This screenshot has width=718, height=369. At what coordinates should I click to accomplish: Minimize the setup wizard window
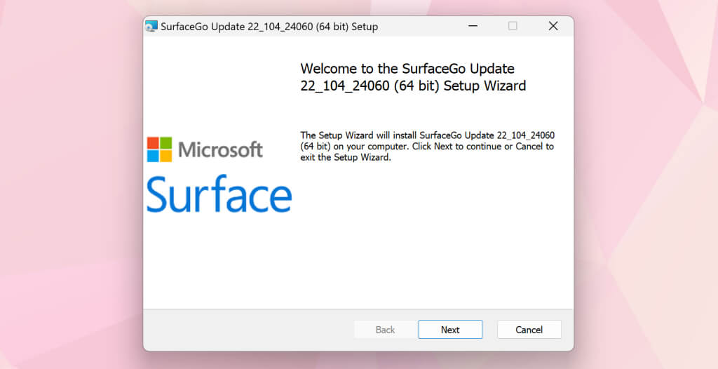pos(472,26)
